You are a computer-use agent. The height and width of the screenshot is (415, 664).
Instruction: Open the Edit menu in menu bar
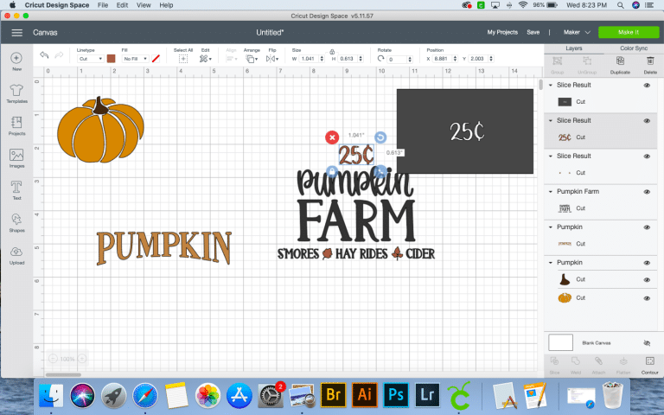tap(122, 5)
